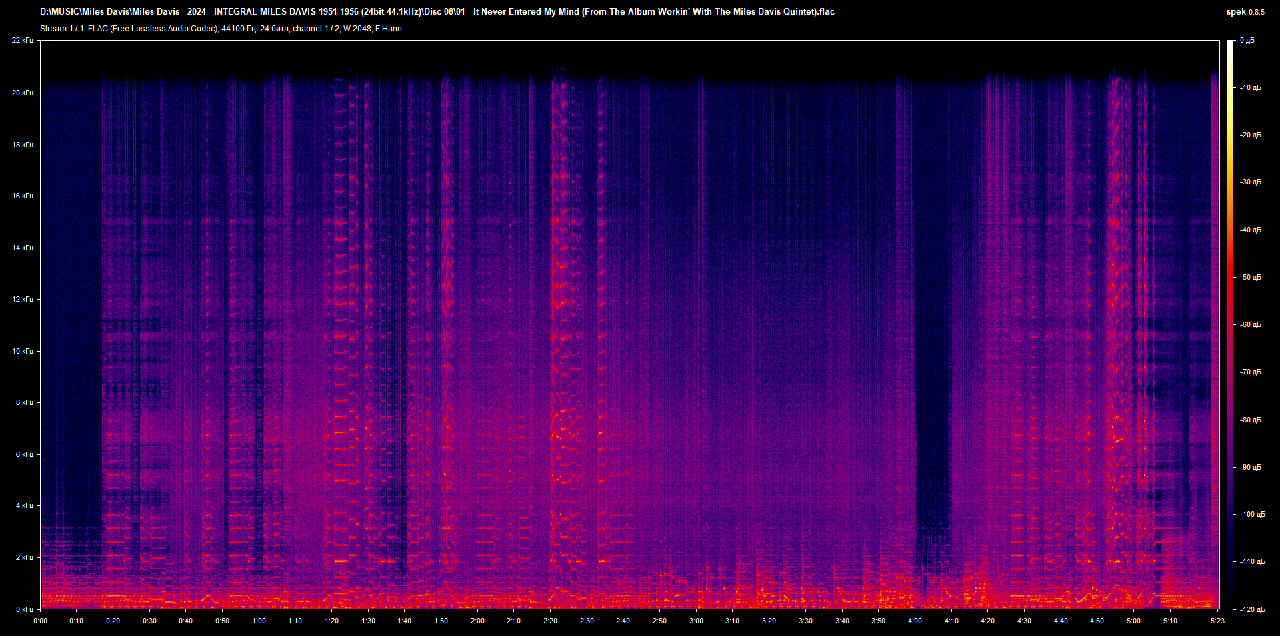Click the '3:00' time axis label

(x=696, y=621)
